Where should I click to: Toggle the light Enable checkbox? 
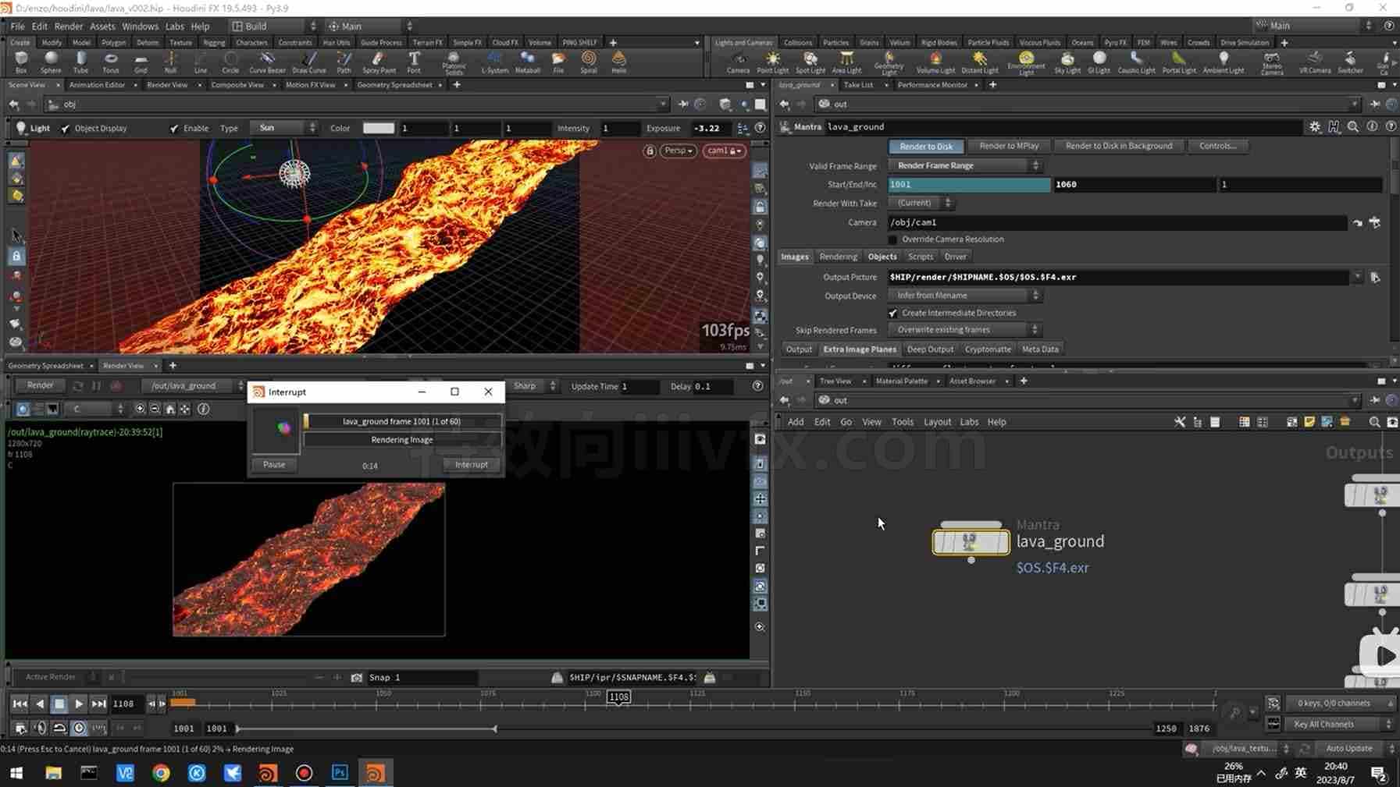tap(174, 128)
